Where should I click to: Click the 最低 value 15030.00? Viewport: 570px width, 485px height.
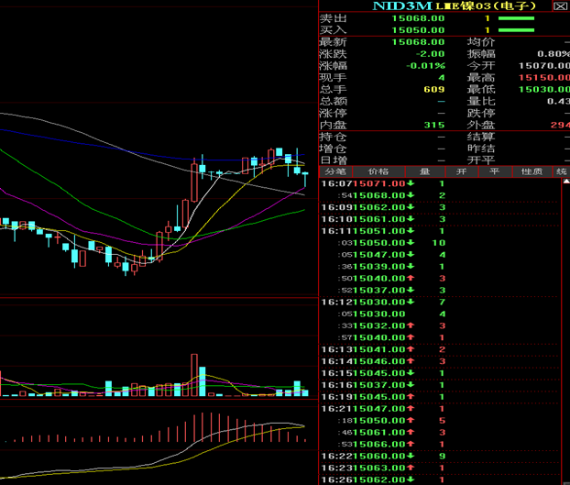click(544, 90)
